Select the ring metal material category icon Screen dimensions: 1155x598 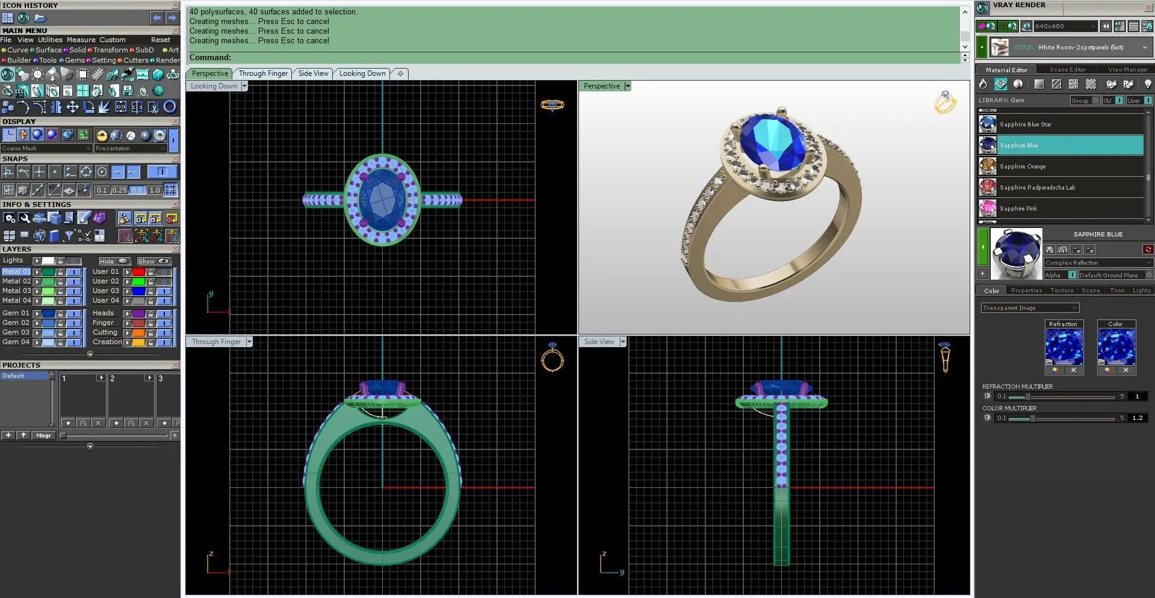click(x=983, y=84)
